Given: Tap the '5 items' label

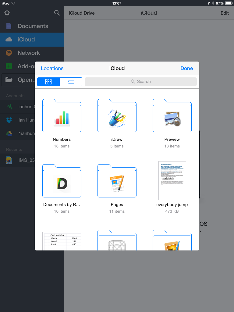Looking at the screenshot, I should pos(117,146).
